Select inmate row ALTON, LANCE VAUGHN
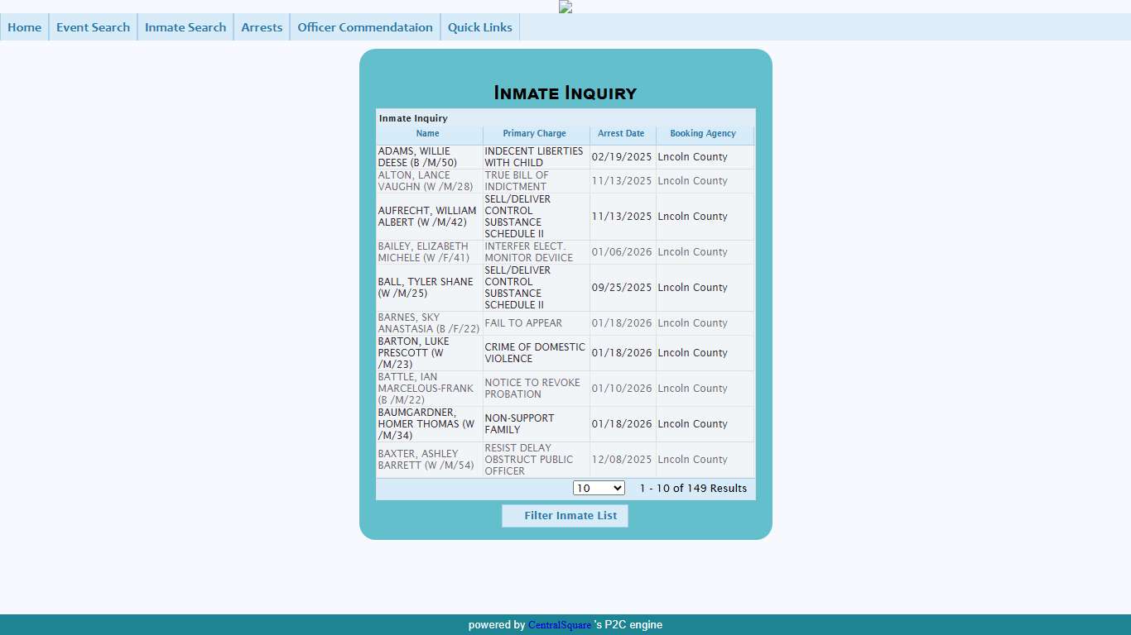The image size is (1131, 635). (427, 181)
